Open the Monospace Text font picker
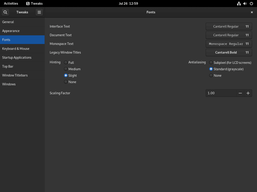Screen dimensions: 257x192 coord(229,44)
